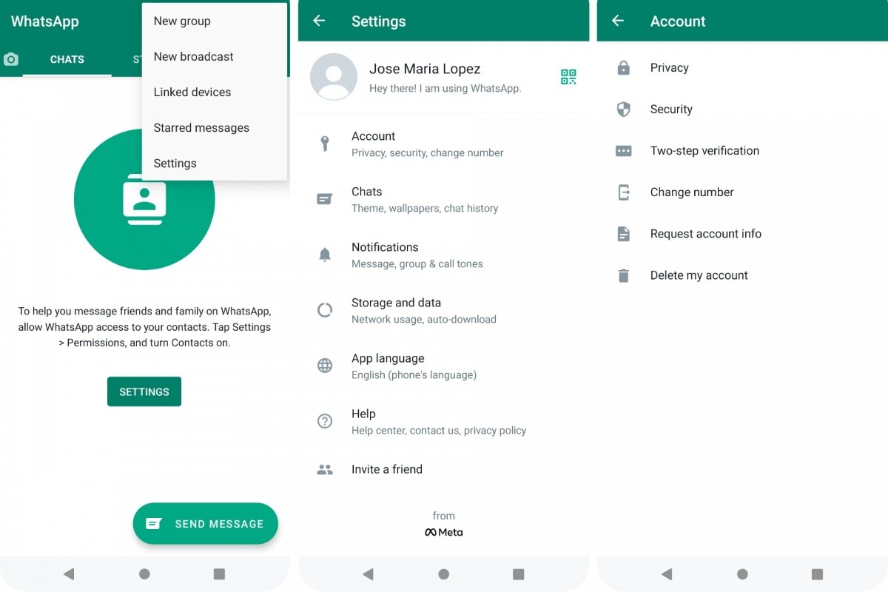
Task: Tap Android home button on Settings screen
Action: click(x=443, y=573)
